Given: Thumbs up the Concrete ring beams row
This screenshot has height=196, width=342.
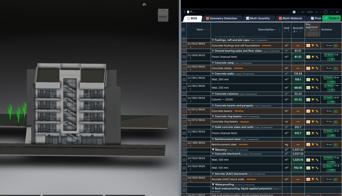Looking at the screenshot, I should pos(308,122).
